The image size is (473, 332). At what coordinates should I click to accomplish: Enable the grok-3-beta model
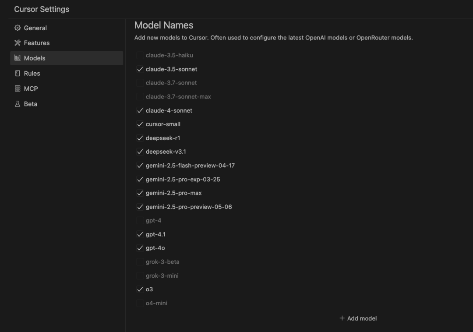[x=140, y=261]
